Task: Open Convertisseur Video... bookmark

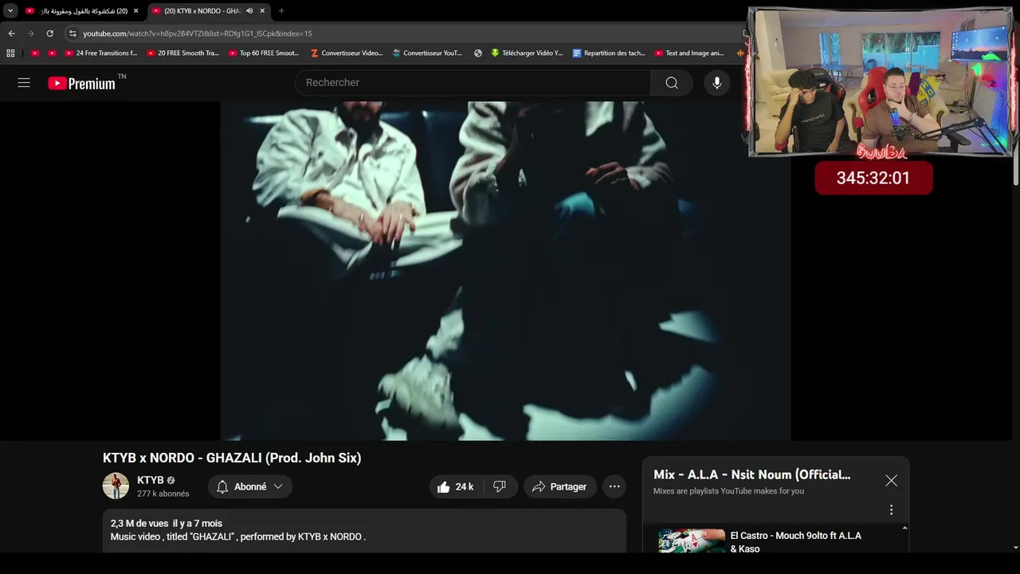Action: [347, 53]
